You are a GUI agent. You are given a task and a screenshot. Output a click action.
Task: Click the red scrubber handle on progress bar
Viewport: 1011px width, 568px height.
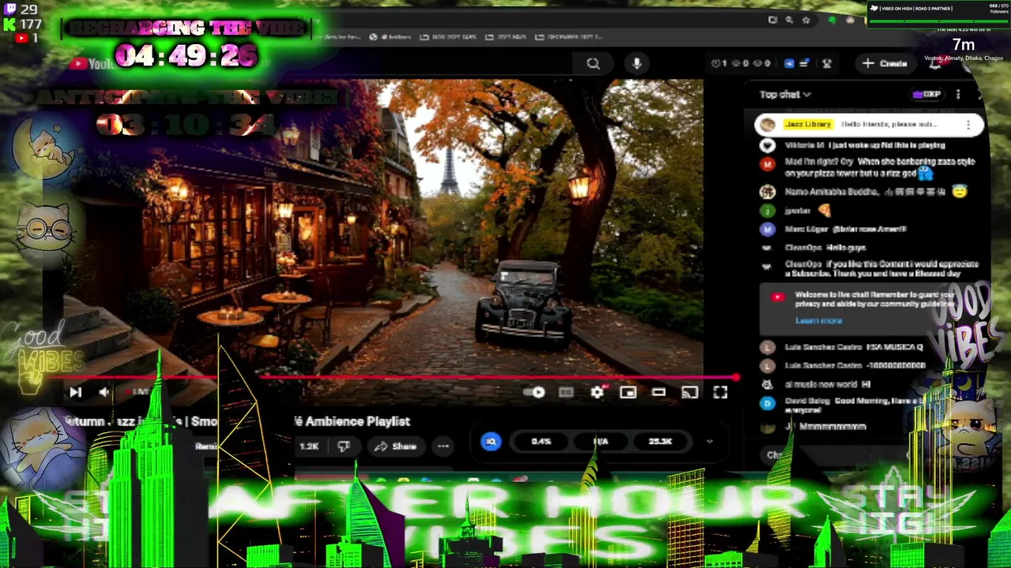pyautogui.click(x=735, y=378)
